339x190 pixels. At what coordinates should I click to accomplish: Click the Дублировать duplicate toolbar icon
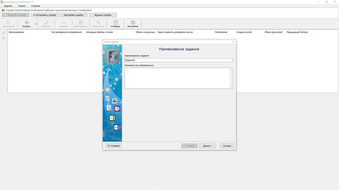(81, 24)
